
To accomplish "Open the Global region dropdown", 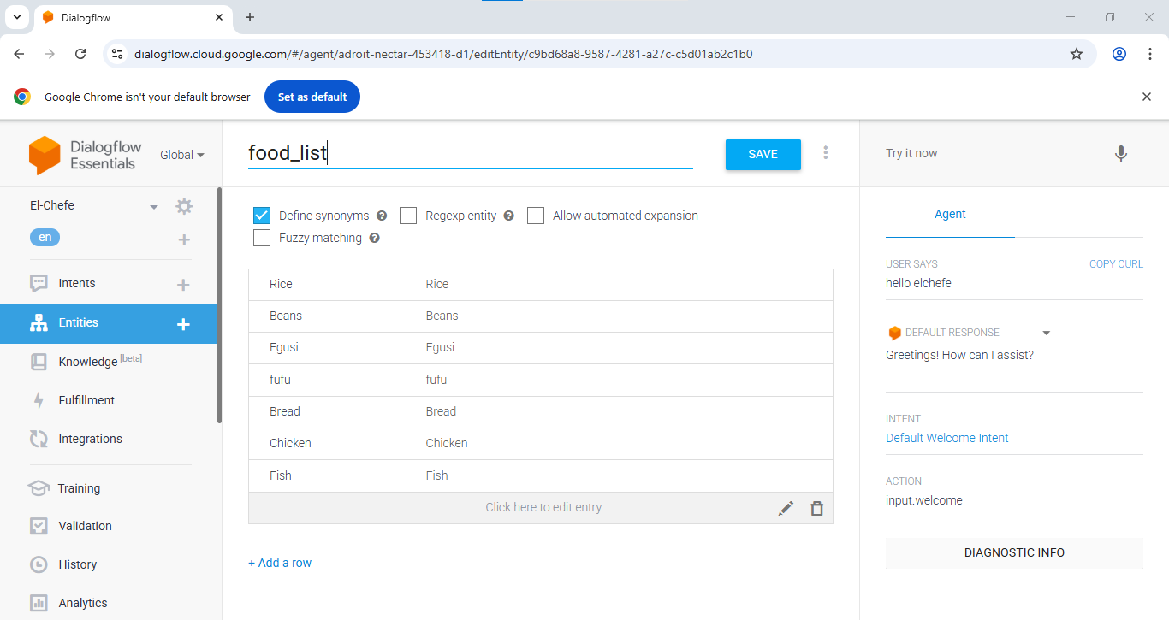I will point(181,155).
